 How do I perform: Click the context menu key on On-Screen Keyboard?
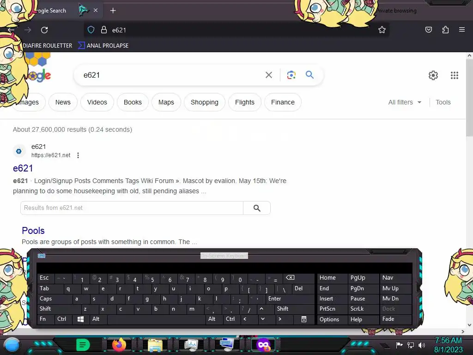point(304,319)
